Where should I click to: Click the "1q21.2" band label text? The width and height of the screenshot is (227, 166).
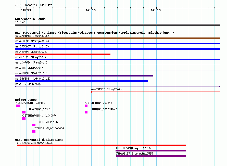pyautogui.click(x=20, y=22)
